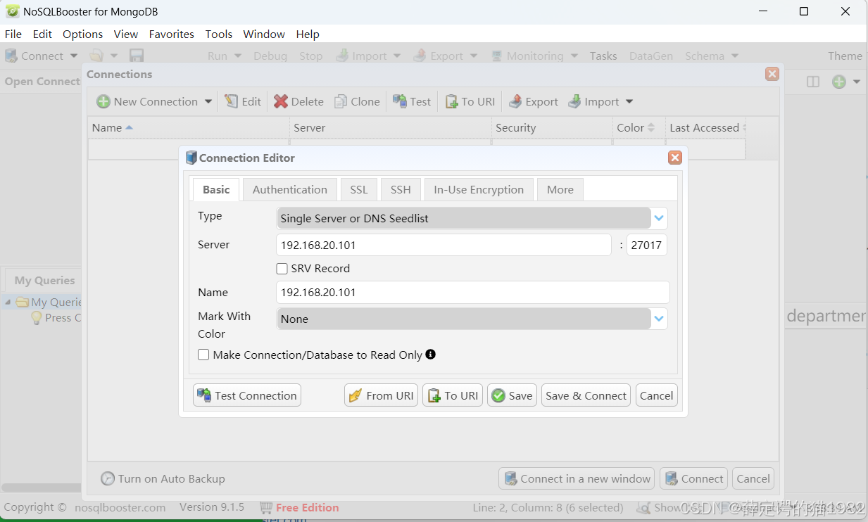Open the Mark With Color dropdown
868x522 pixels.
(x=658, y=319)
